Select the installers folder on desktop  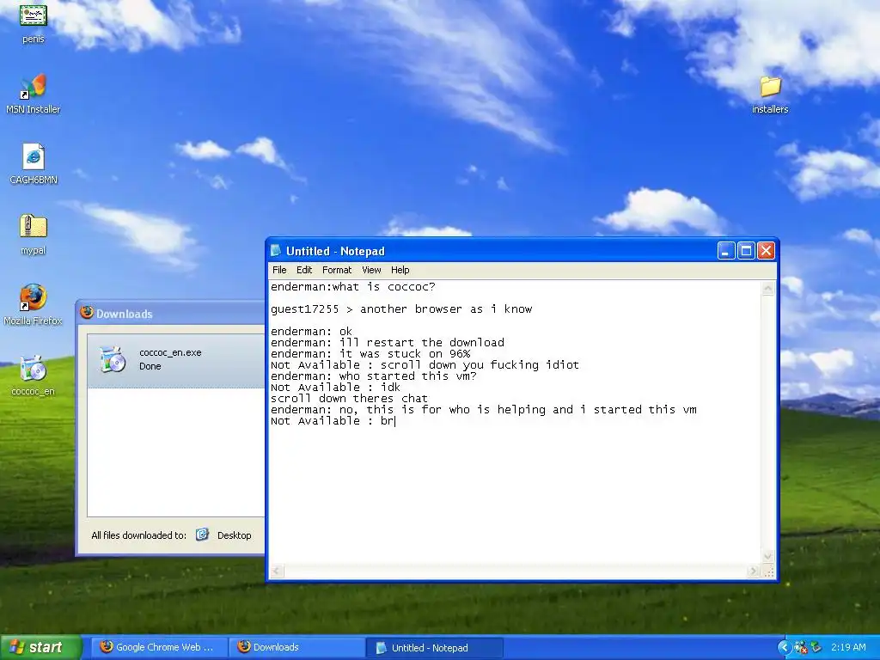point(770,94)
